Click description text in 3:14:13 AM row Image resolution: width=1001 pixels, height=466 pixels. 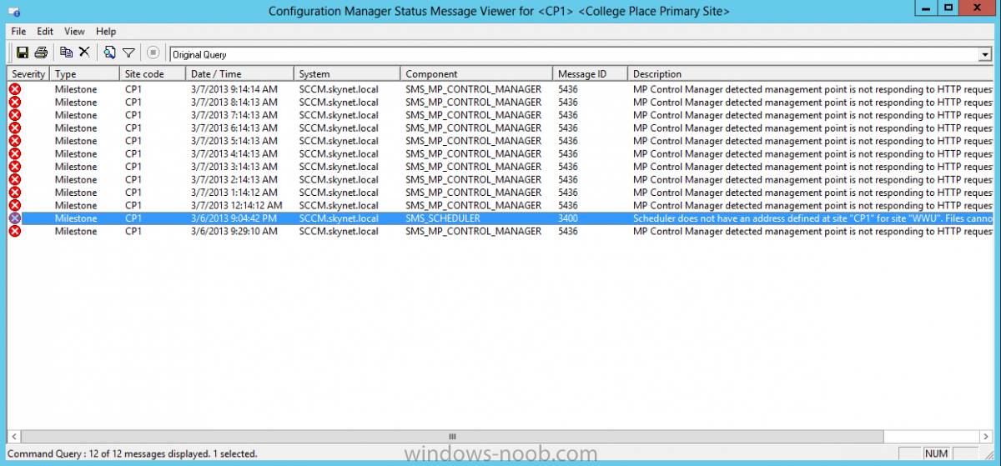click(x=812, y=167)
